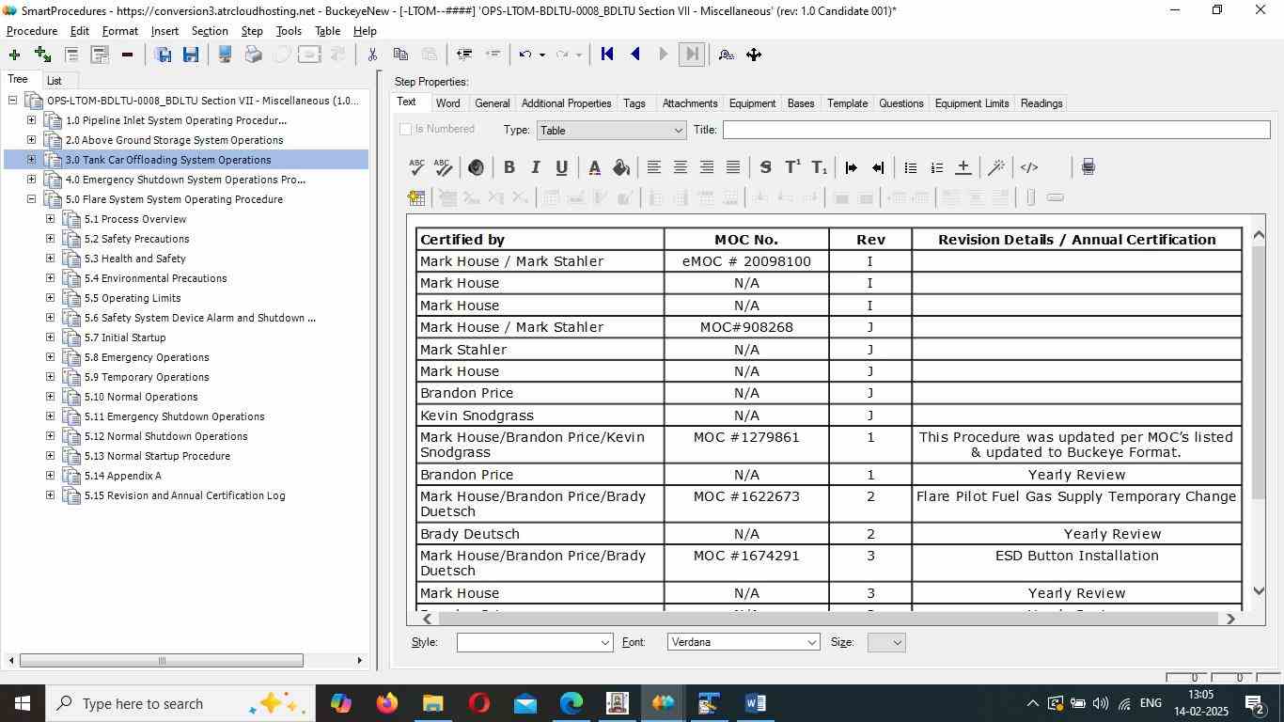Screen dimensions: 1284x722
Task: Toggle the Is Numbered checkbox
Action: coord(405,129)
